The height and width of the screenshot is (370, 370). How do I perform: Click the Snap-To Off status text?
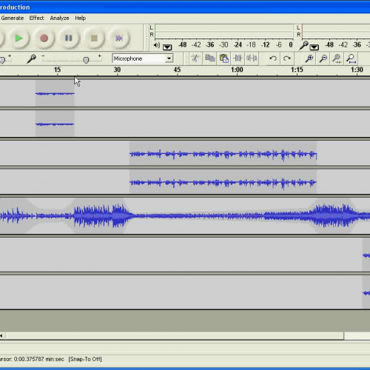point(85,359)
